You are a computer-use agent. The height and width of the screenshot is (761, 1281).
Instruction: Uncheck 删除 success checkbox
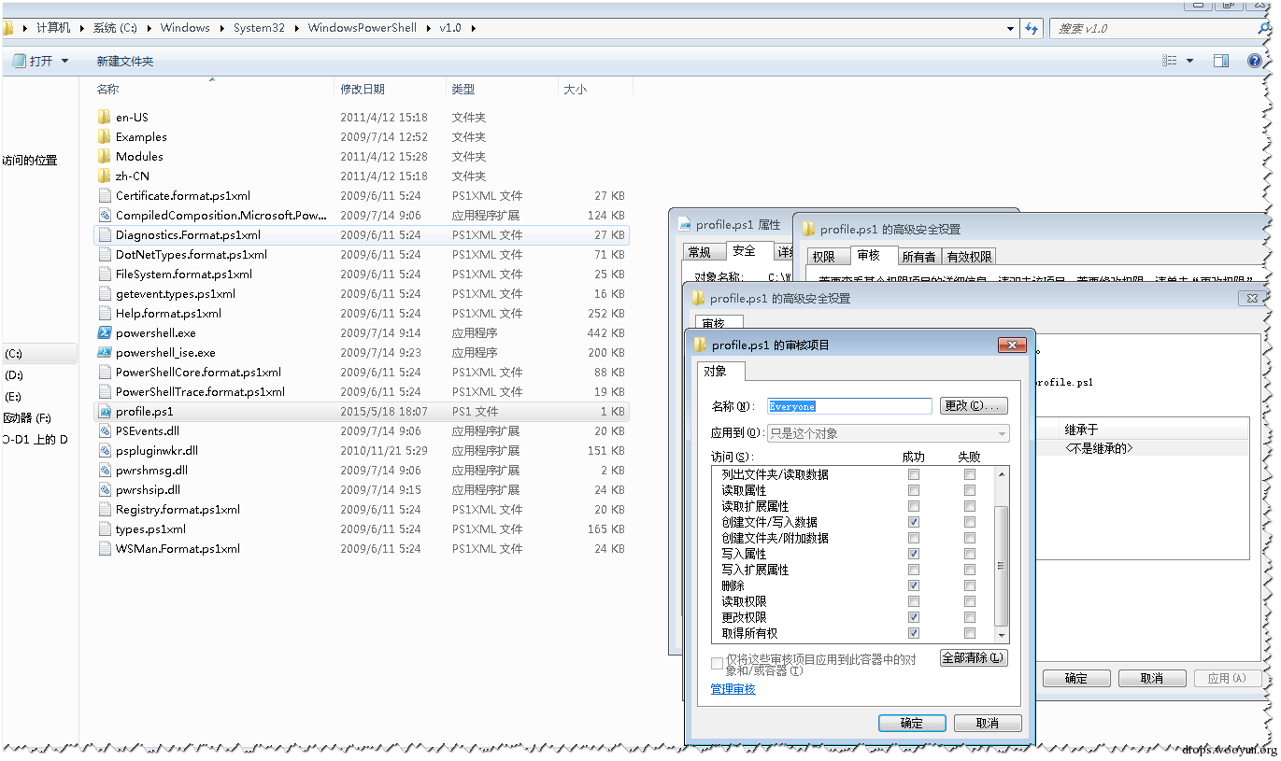[x=914, y=585]
